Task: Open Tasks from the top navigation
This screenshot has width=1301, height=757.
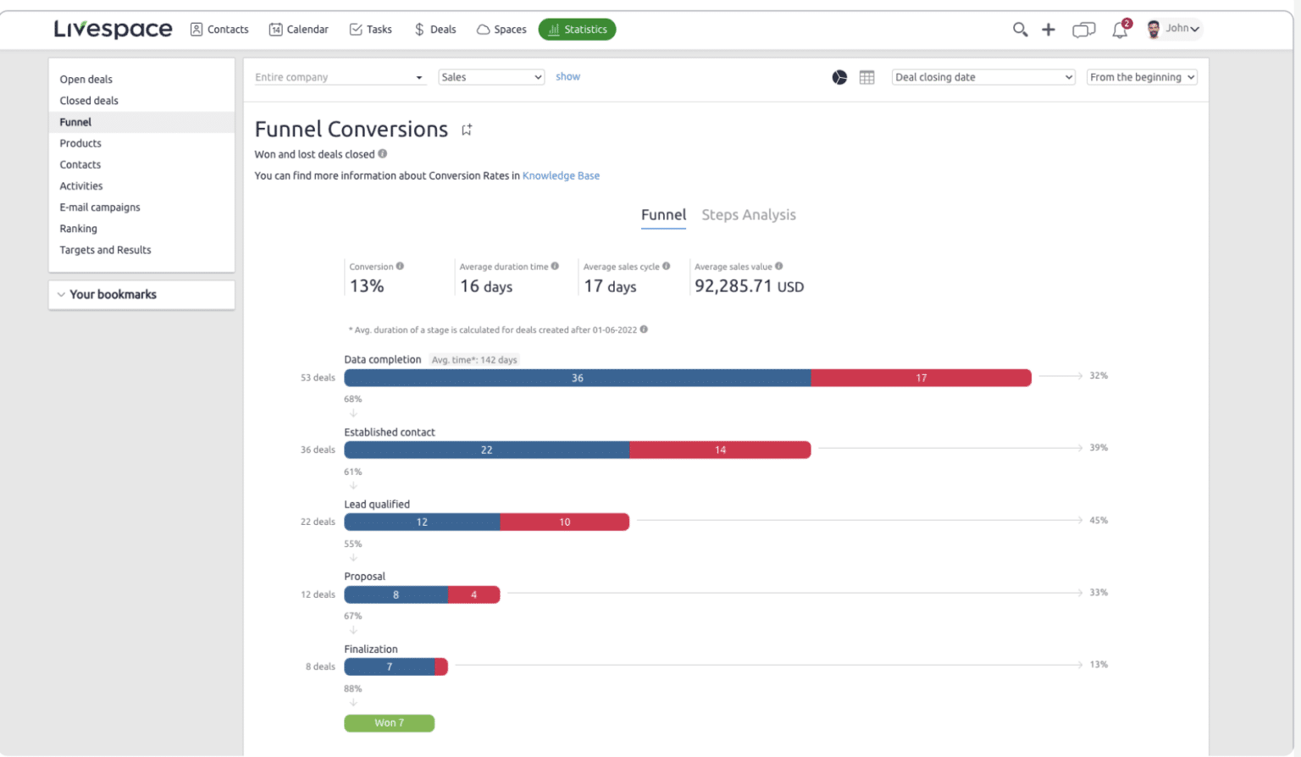Action: [370, 29]
